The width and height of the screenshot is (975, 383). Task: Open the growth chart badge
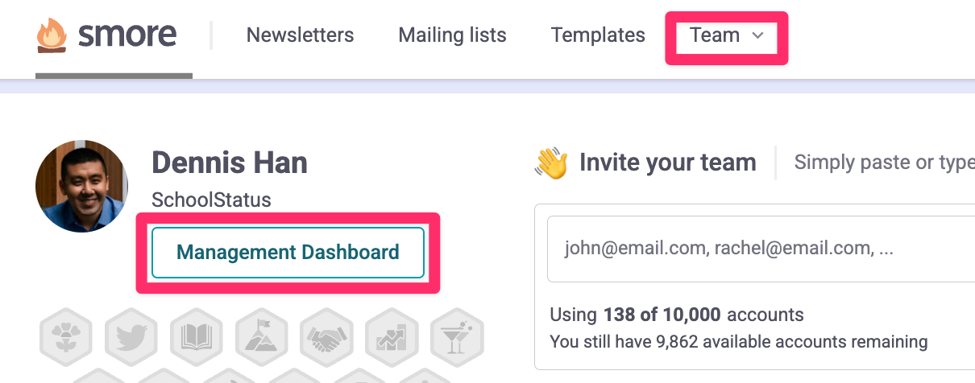point(392,336)
